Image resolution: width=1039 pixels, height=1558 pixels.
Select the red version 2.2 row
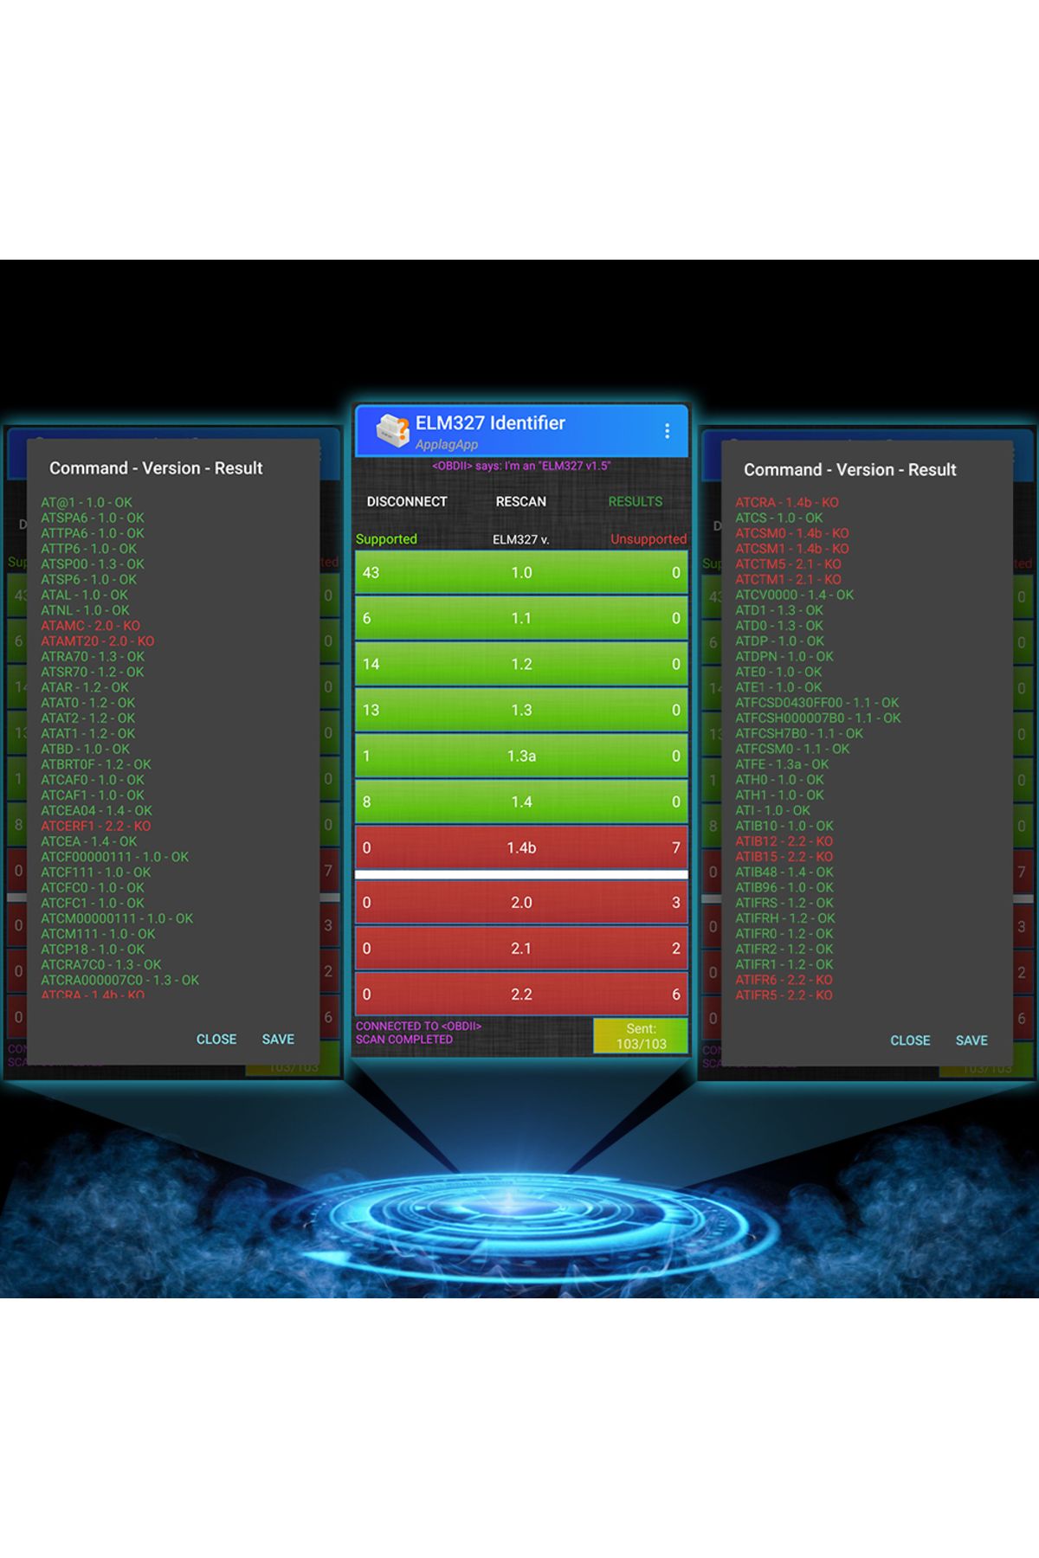click(x=521, y=994)
